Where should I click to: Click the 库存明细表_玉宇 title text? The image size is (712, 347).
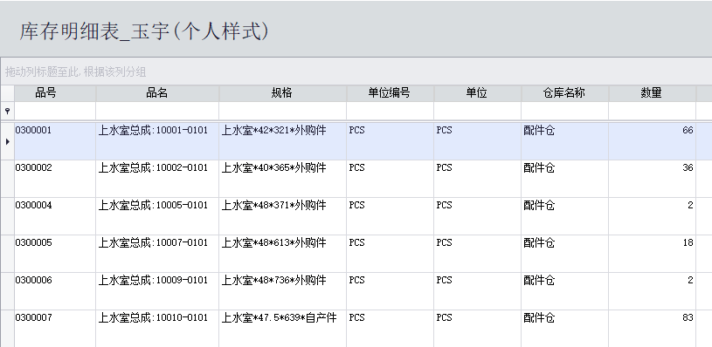point(144,31)
